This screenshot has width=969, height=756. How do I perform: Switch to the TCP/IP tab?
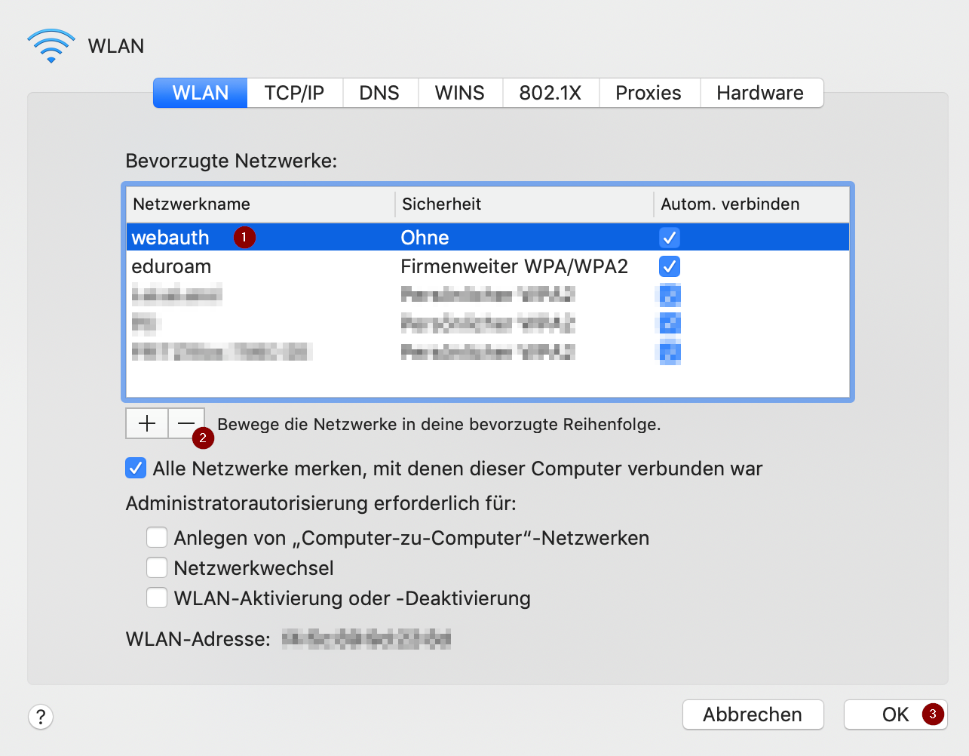(x=294, y=93)
